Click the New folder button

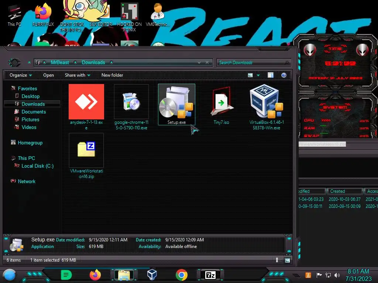(112, 75)
